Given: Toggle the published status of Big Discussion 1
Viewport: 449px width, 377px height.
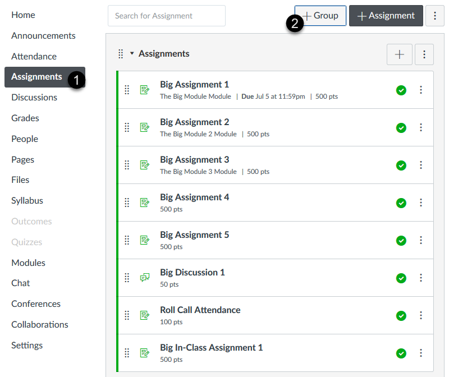Looking at the screenshot, I should pyautogui.click(x=401, y=278).
